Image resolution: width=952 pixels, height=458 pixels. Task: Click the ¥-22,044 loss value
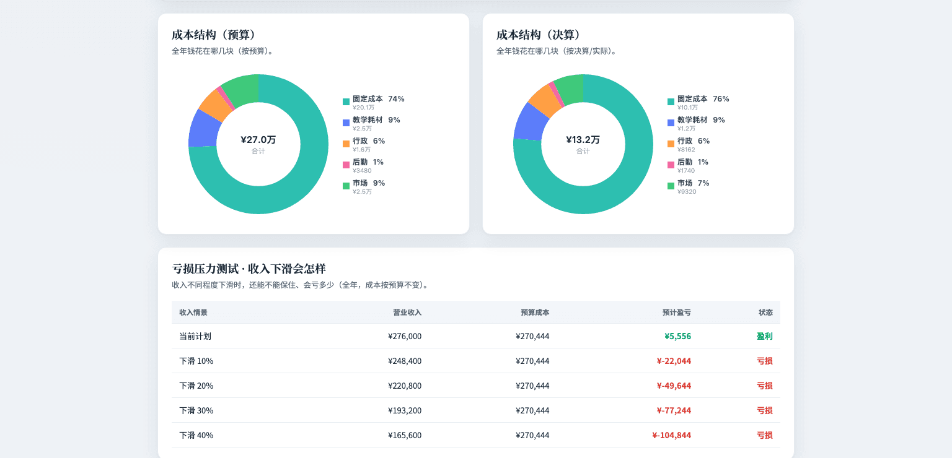[674, 361]
